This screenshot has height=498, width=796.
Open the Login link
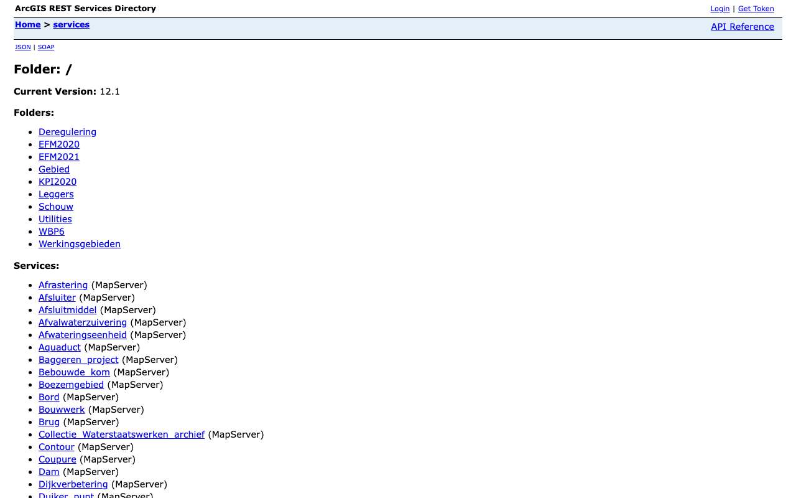[x=720, y=9]
